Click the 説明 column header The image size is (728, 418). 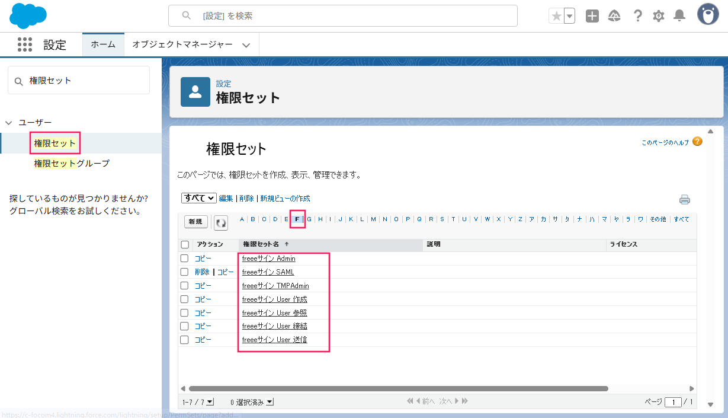515,244
